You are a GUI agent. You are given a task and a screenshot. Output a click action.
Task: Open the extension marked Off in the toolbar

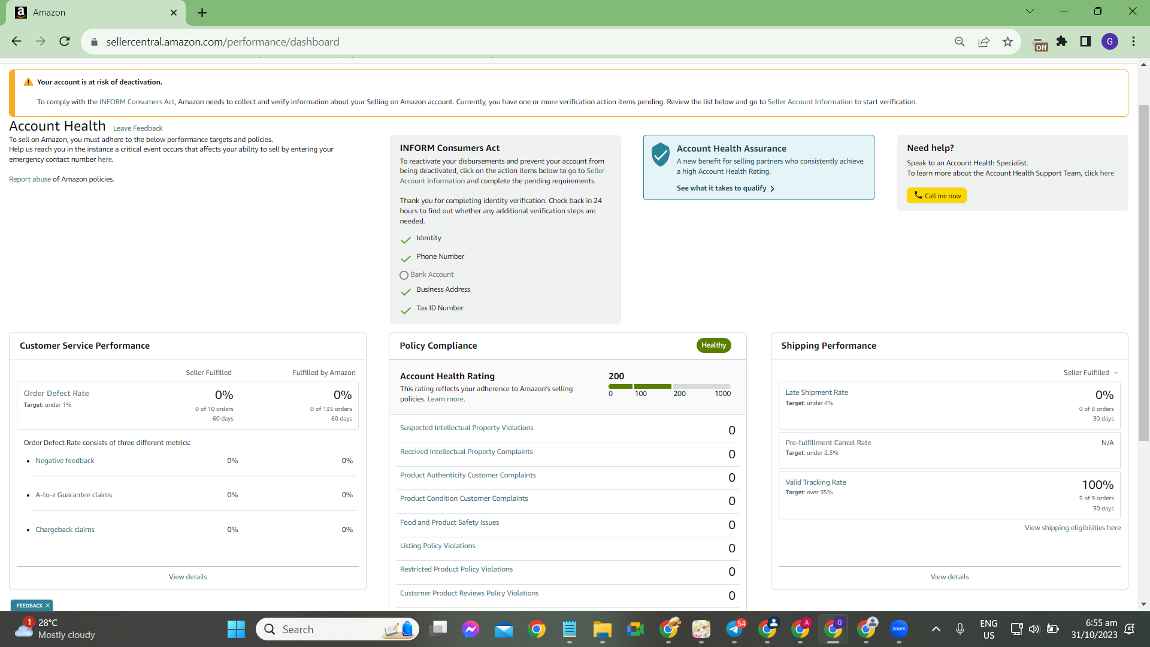[x=1040, y=44]
